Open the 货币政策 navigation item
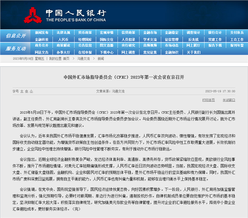Image resolution: width=248 pixels, height=218 pixels. point(85,32)
